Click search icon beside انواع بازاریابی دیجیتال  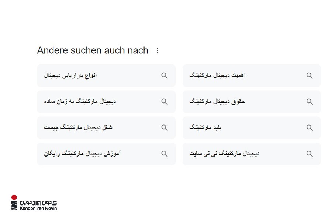pos(165,76)
